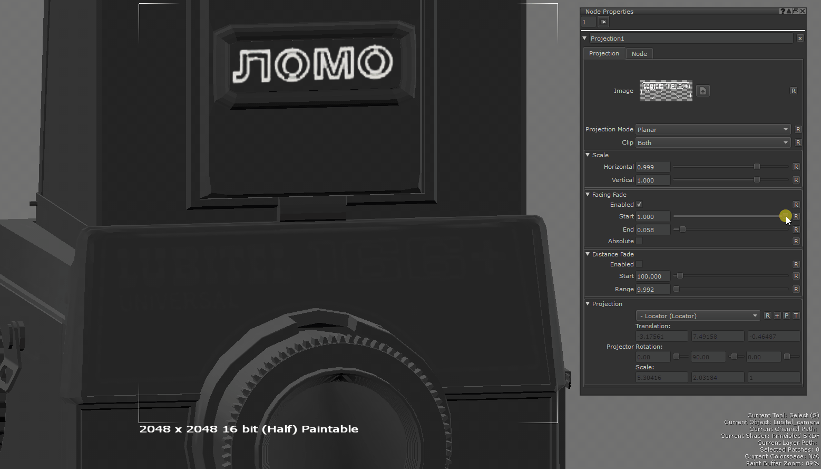Disable the Facing Fade Enabled checkbox
Viewport: 821px width, 469px height.
click(x=639, y=205)
